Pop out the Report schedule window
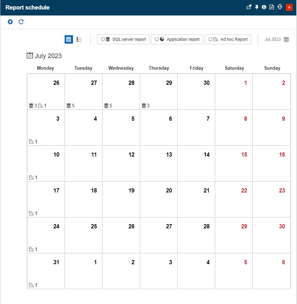The height and width of the screenshot is (304, 297). pos(249,7)
